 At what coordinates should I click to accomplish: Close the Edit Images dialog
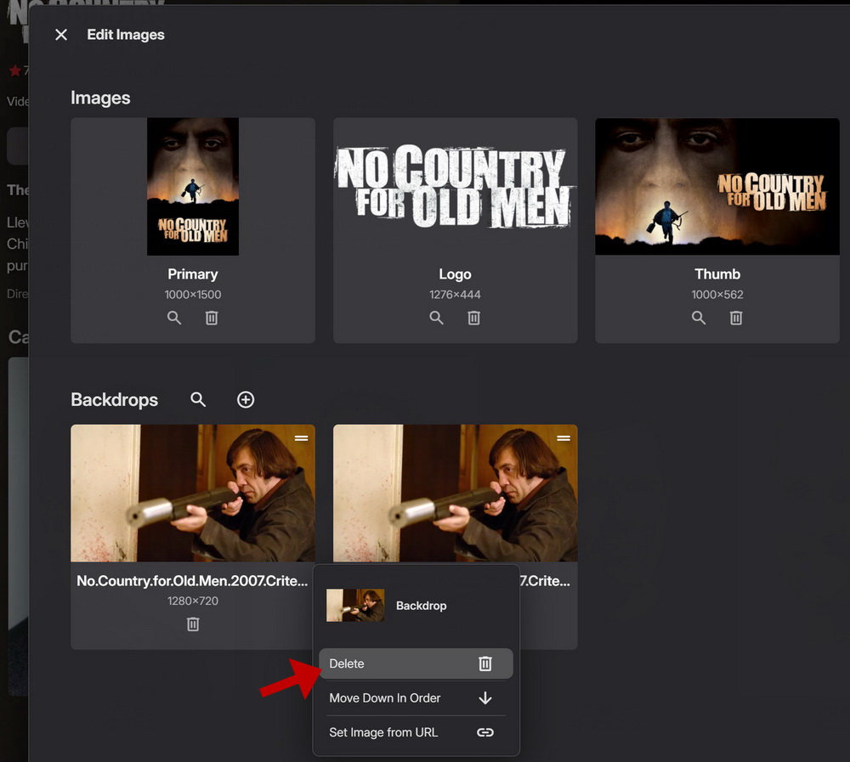[x=61, y=35]
